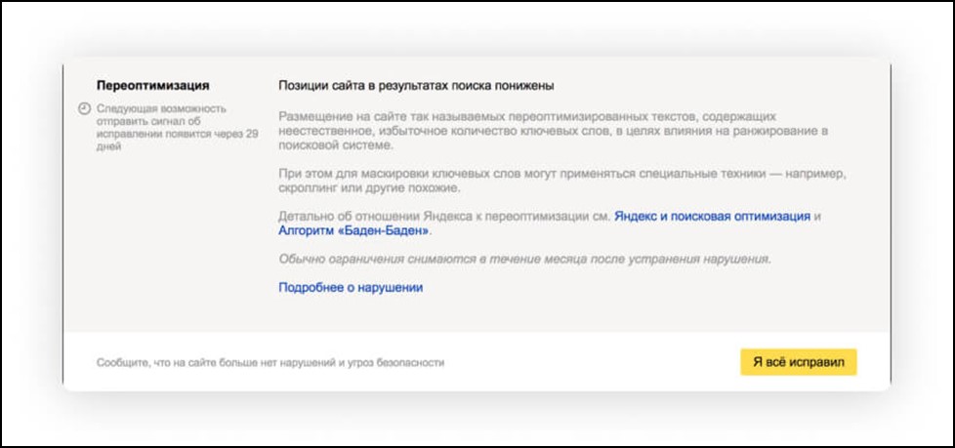The height and width of the screenshot is (448, 955).
Task: Follow the 'Подробнее о нарушении' link
Action: pyautogui.click(x=351, y=287)
